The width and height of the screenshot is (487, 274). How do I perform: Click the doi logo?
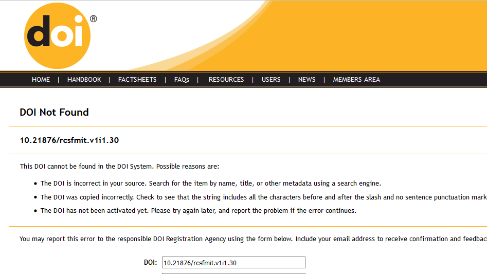[x=58, y=35]
